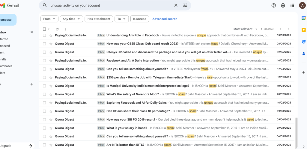Create new label plus icon

(x=32, y=84)
